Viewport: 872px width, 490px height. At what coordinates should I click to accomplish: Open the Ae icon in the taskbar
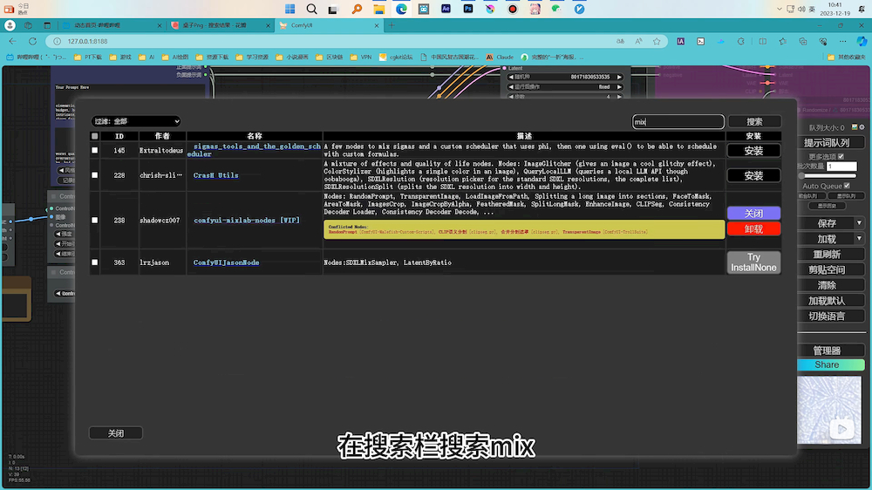click(x=446, y=9)
